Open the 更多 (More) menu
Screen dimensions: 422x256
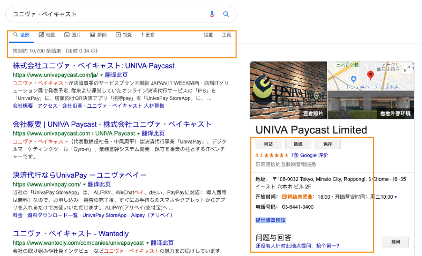pos(148,35)
